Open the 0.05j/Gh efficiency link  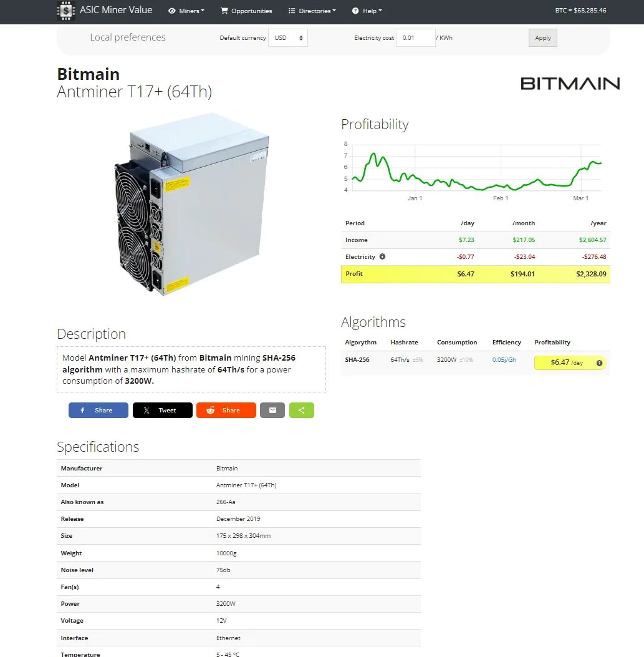(504, 360)
